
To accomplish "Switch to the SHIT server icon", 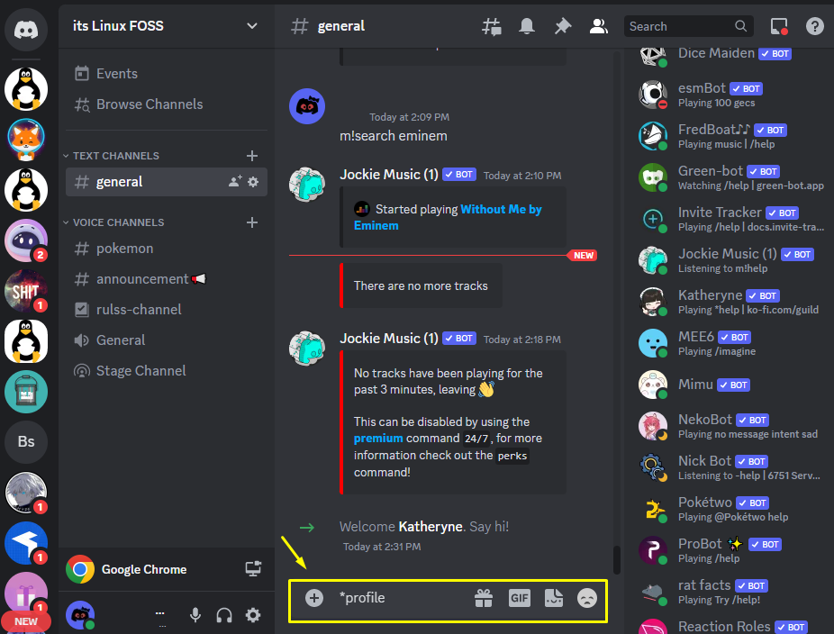I will click(25, 290).
